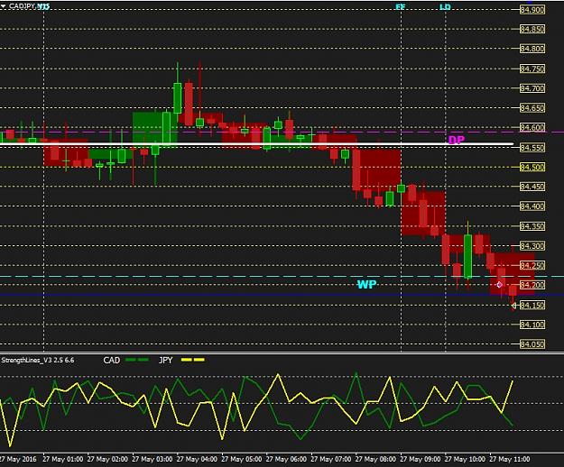Click the 84.550 price level label

pos(532,147)
